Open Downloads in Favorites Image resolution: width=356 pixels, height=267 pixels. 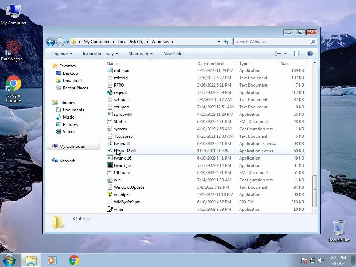tap(73, 81)
